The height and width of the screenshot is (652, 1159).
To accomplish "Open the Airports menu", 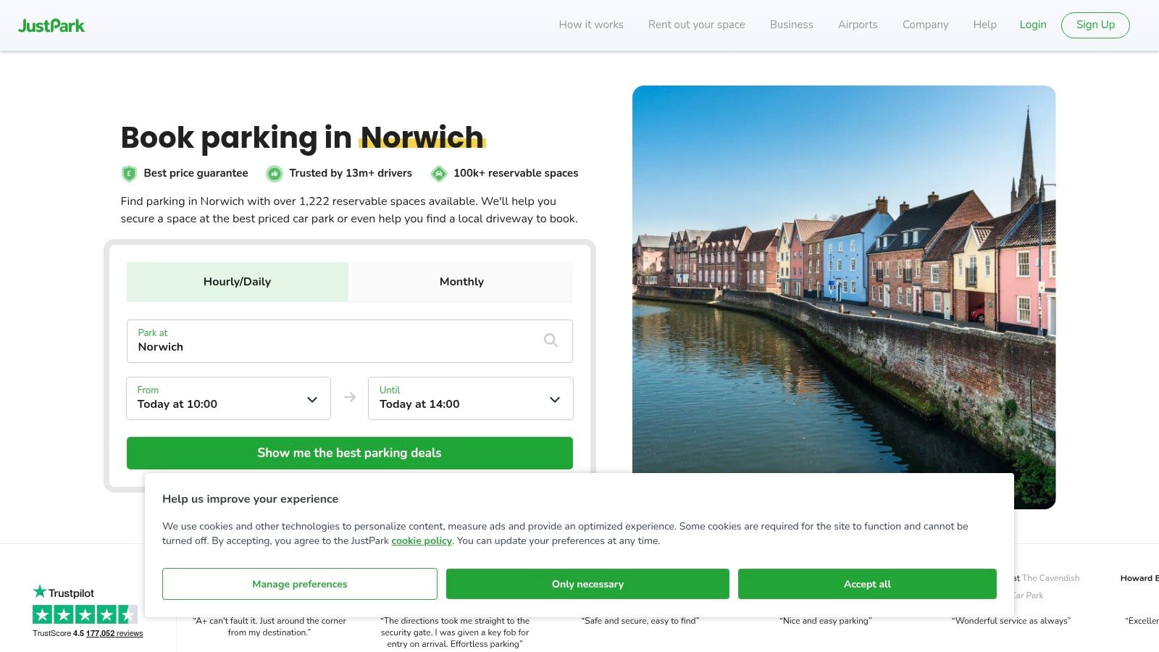I will tap(857, 25).
